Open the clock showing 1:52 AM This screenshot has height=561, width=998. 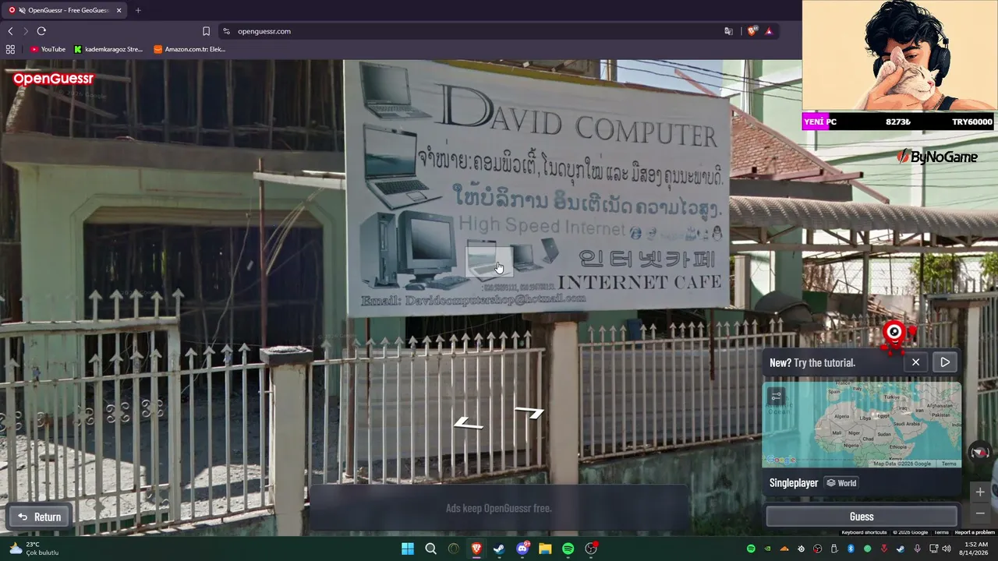[x=975, y=549]
